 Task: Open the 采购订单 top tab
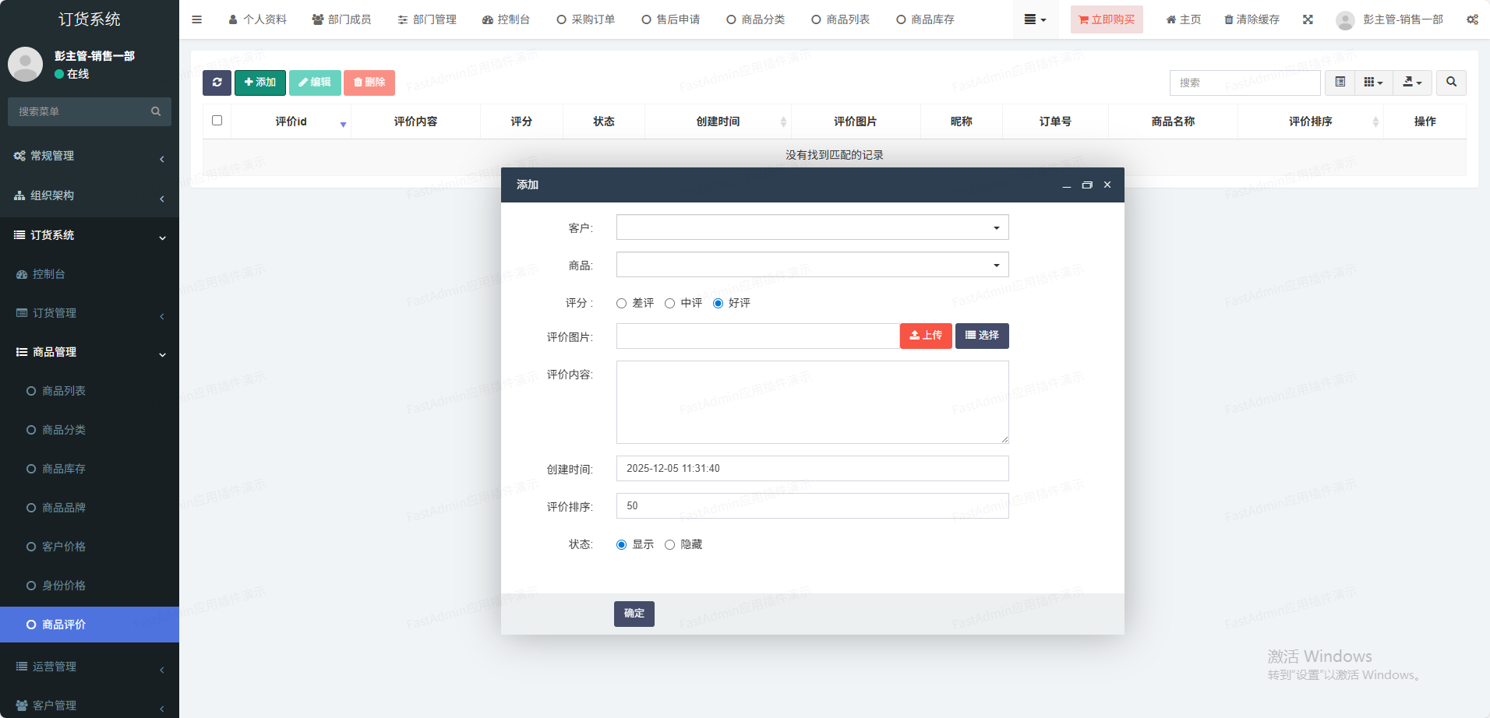[586, 19]
